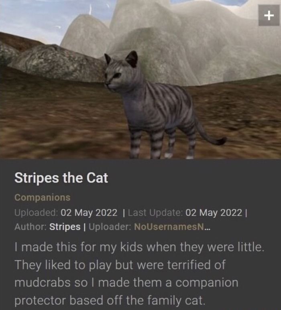The height and width of the screenshot is (310, 281).
Task: Click the "Author:" label
Action: (31, 227)
